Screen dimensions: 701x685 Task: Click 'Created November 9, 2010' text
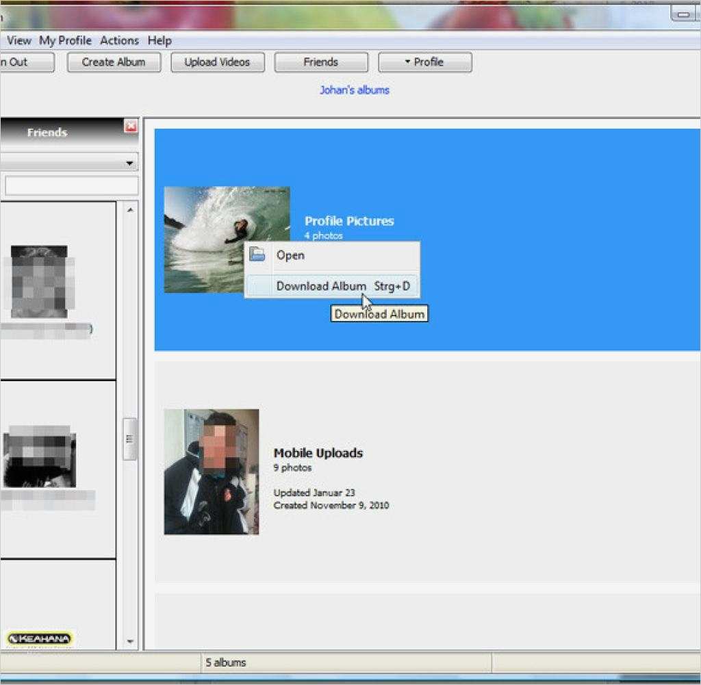pos(331,506)
